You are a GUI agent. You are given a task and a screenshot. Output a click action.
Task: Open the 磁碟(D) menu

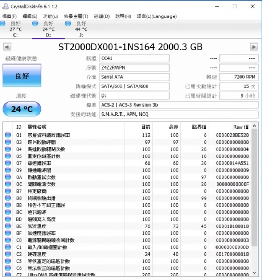coord(102,16)
